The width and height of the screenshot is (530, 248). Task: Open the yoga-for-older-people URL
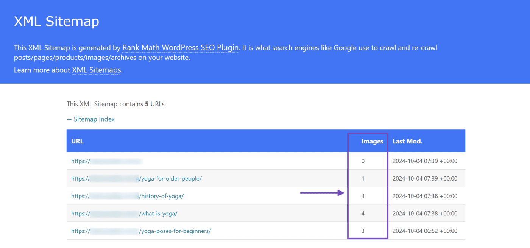[136, 179]
